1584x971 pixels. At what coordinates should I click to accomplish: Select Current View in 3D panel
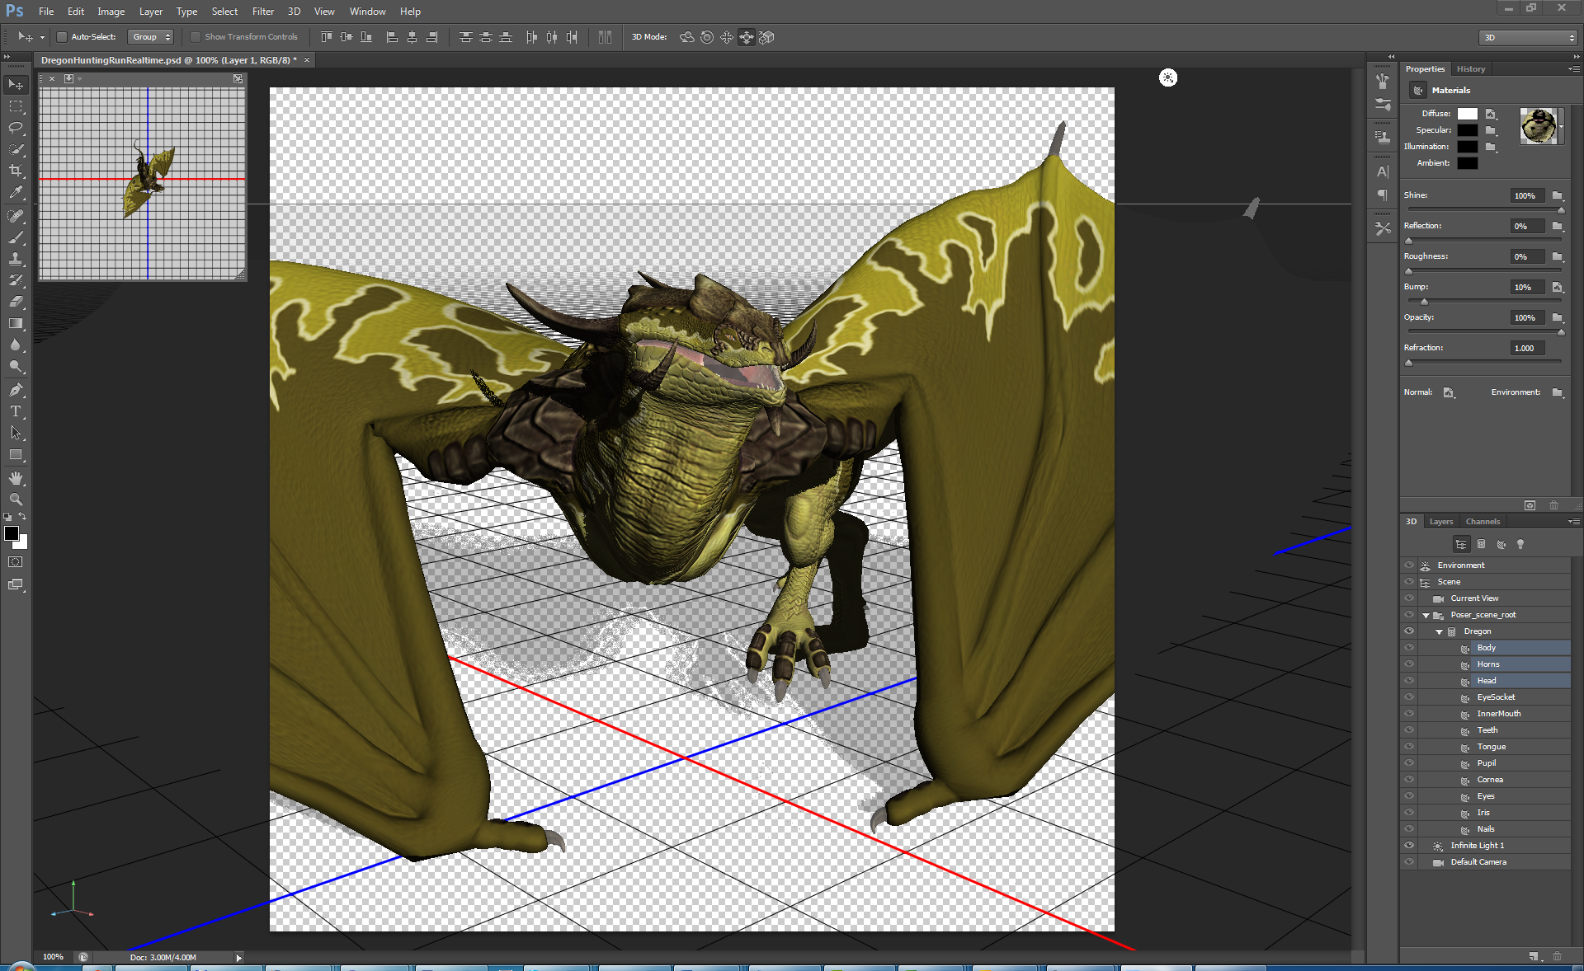tap(1474, 598)
